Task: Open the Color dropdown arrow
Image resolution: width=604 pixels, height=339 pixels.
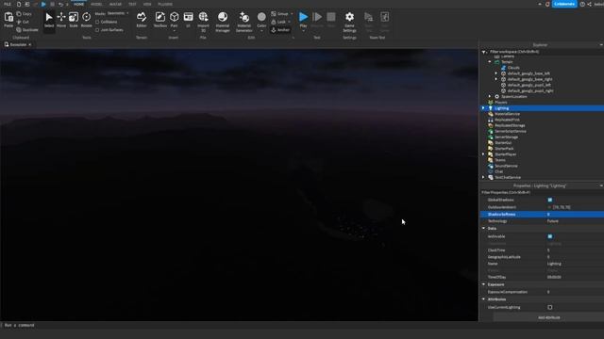Action: point(261,30)
